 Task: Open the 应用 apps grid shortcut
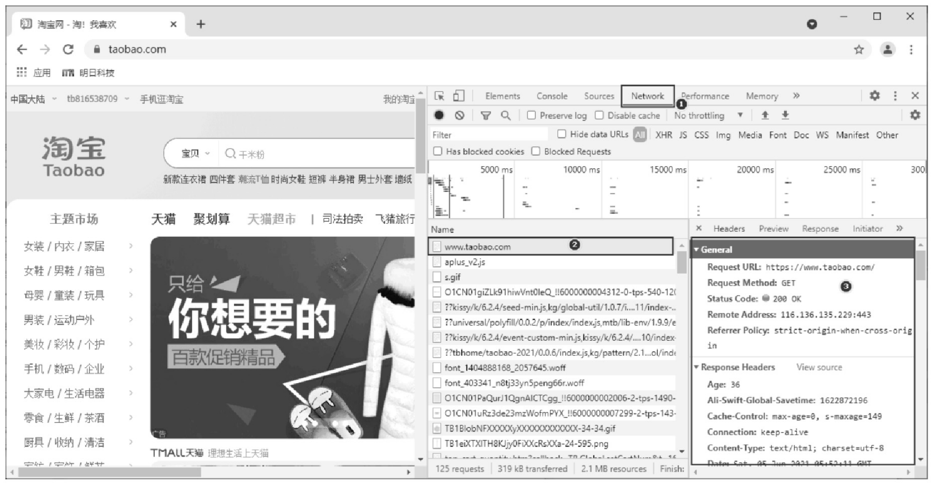tap(33, 73)
